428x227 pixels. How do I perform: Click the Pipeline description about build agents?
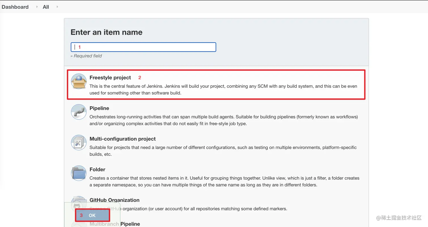224,120
